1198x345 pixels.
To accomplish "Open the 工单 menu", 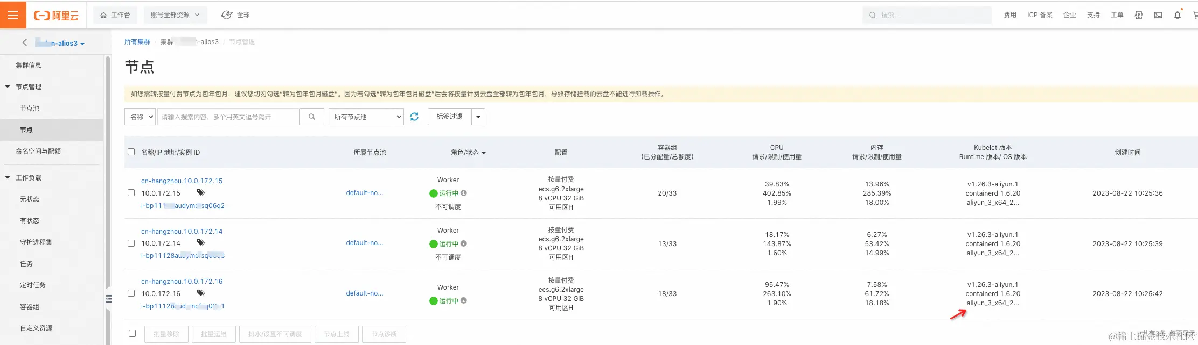I will point(1117,15).
